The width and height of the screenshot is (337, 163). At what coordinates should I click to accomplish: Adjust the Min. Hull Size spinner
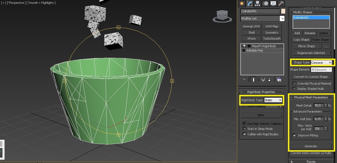tap(326, 119)
